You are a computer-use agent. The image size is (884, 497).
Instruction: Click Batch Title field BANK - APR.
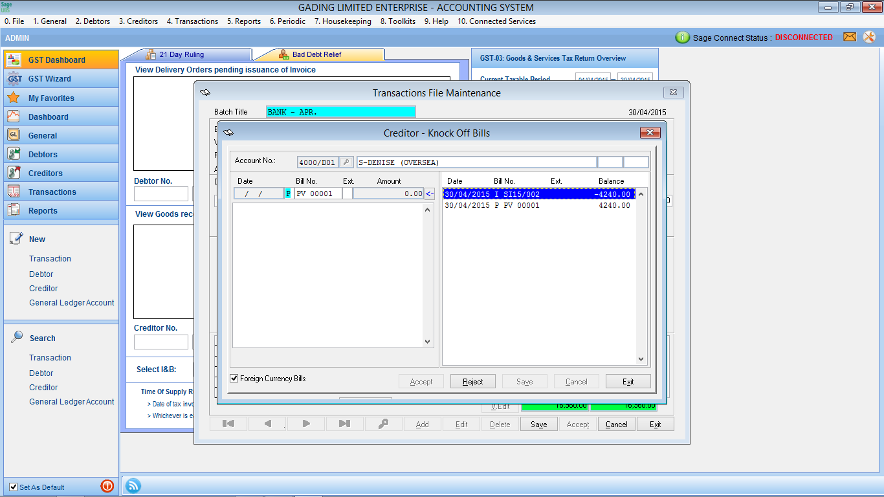point(341,112)
